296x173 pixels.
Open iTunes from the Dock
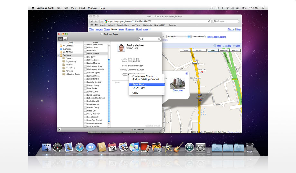134,148
